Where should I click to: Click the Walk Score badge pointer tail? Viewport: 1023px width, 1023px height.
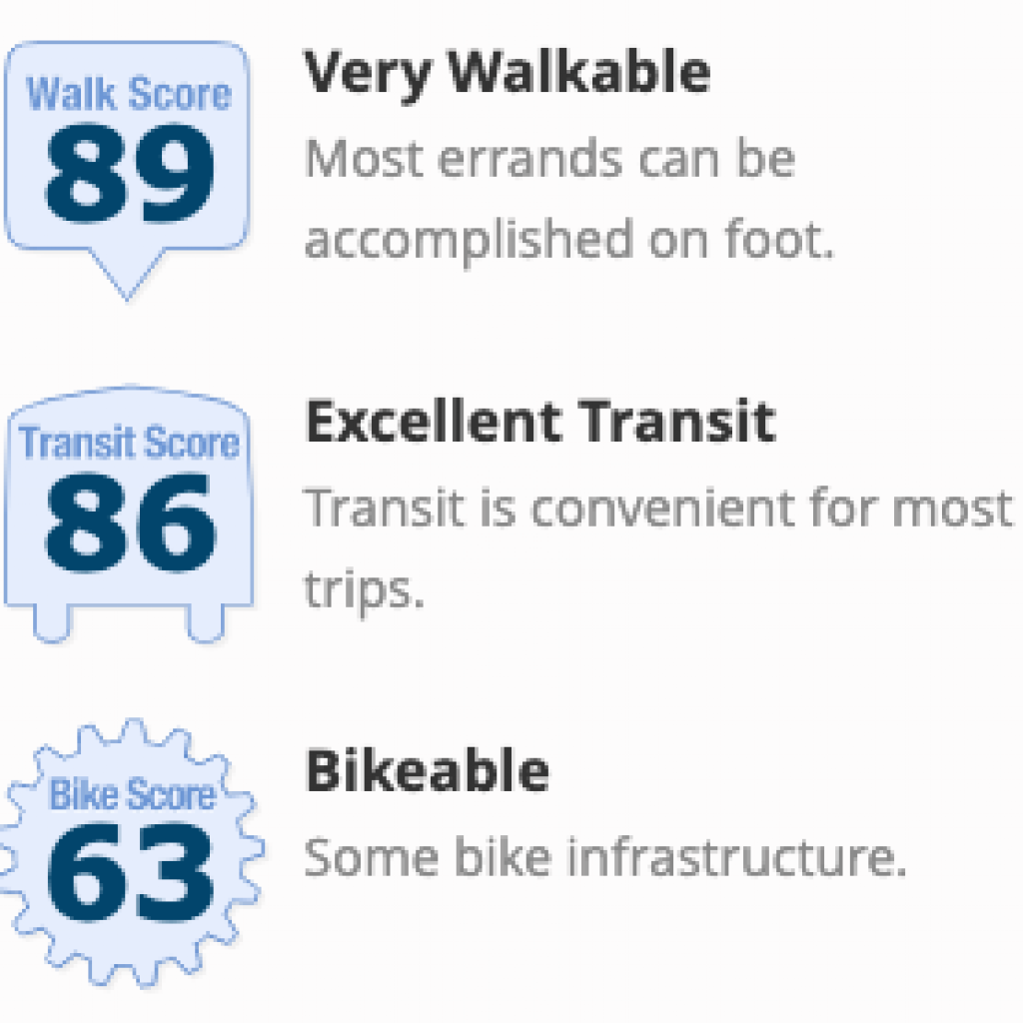(x=127, y=275)
